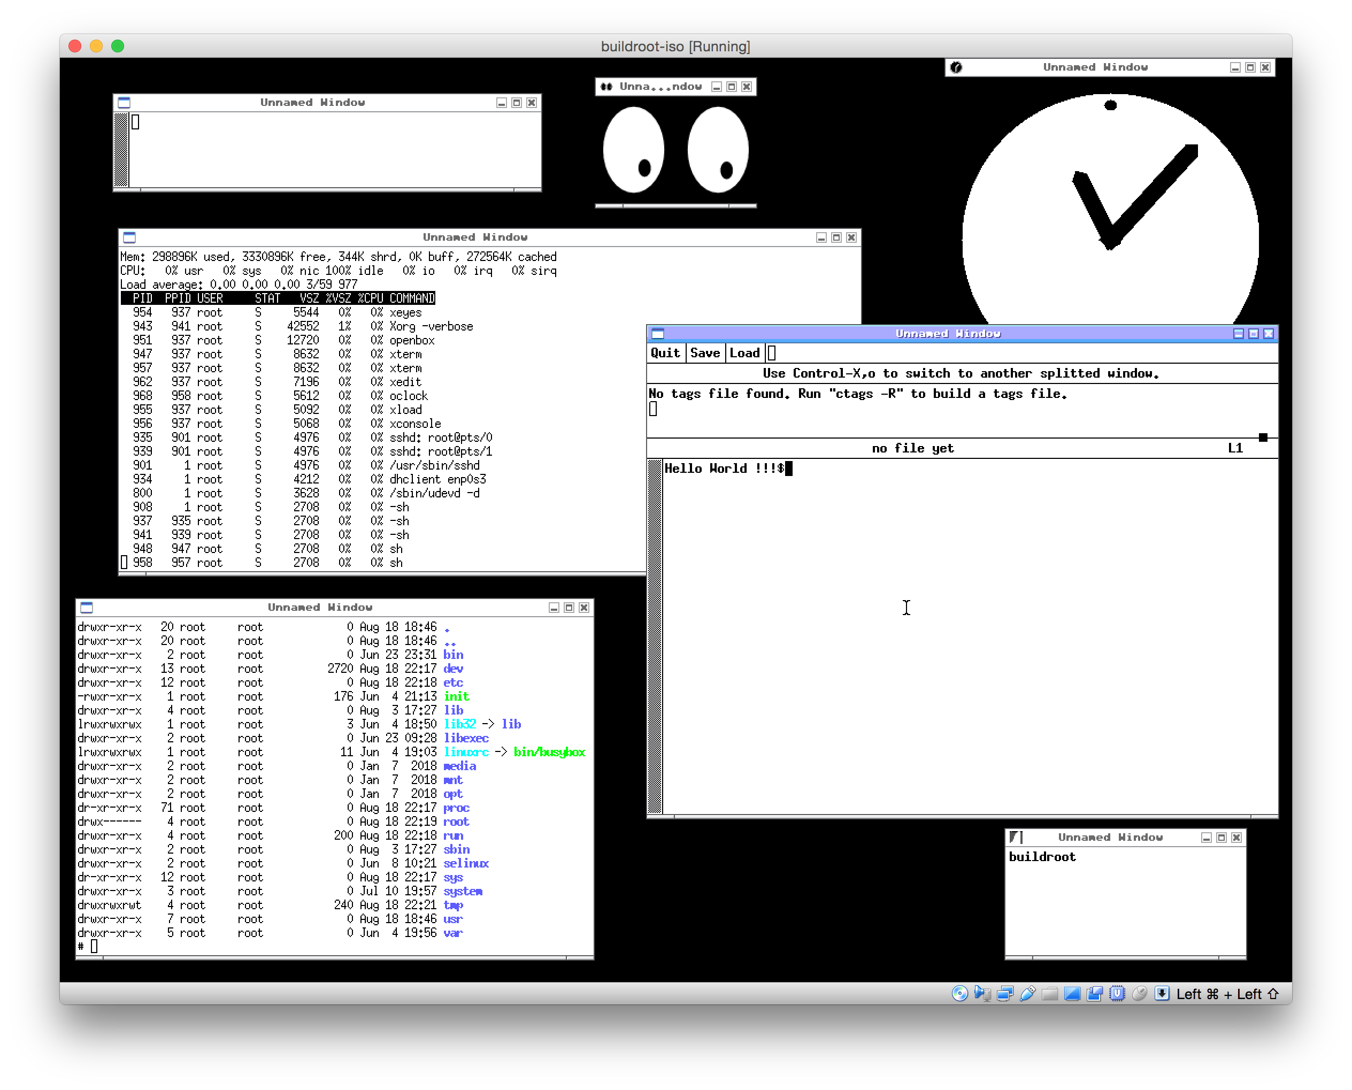
Task: Click the macOS green fullscreen button
Action: point(117,46)
